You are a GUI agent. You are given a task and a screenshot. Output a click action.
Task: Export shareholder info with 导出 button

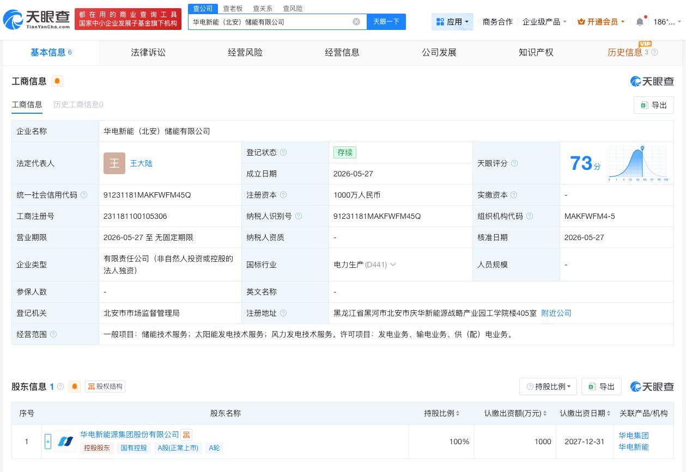click(x=602, y=387)
